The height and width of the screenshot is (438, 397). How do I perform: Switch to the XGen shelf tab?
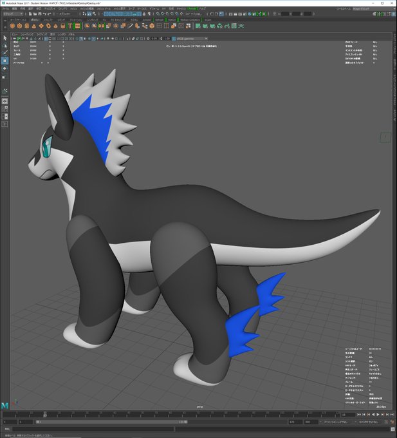[x=208, y=20]
